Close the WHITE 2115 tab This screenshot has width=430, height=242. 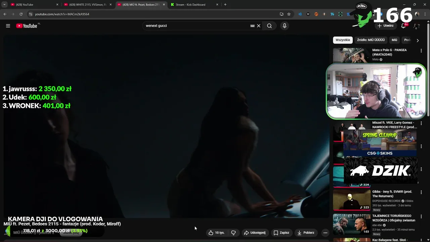tap(111, 5)
